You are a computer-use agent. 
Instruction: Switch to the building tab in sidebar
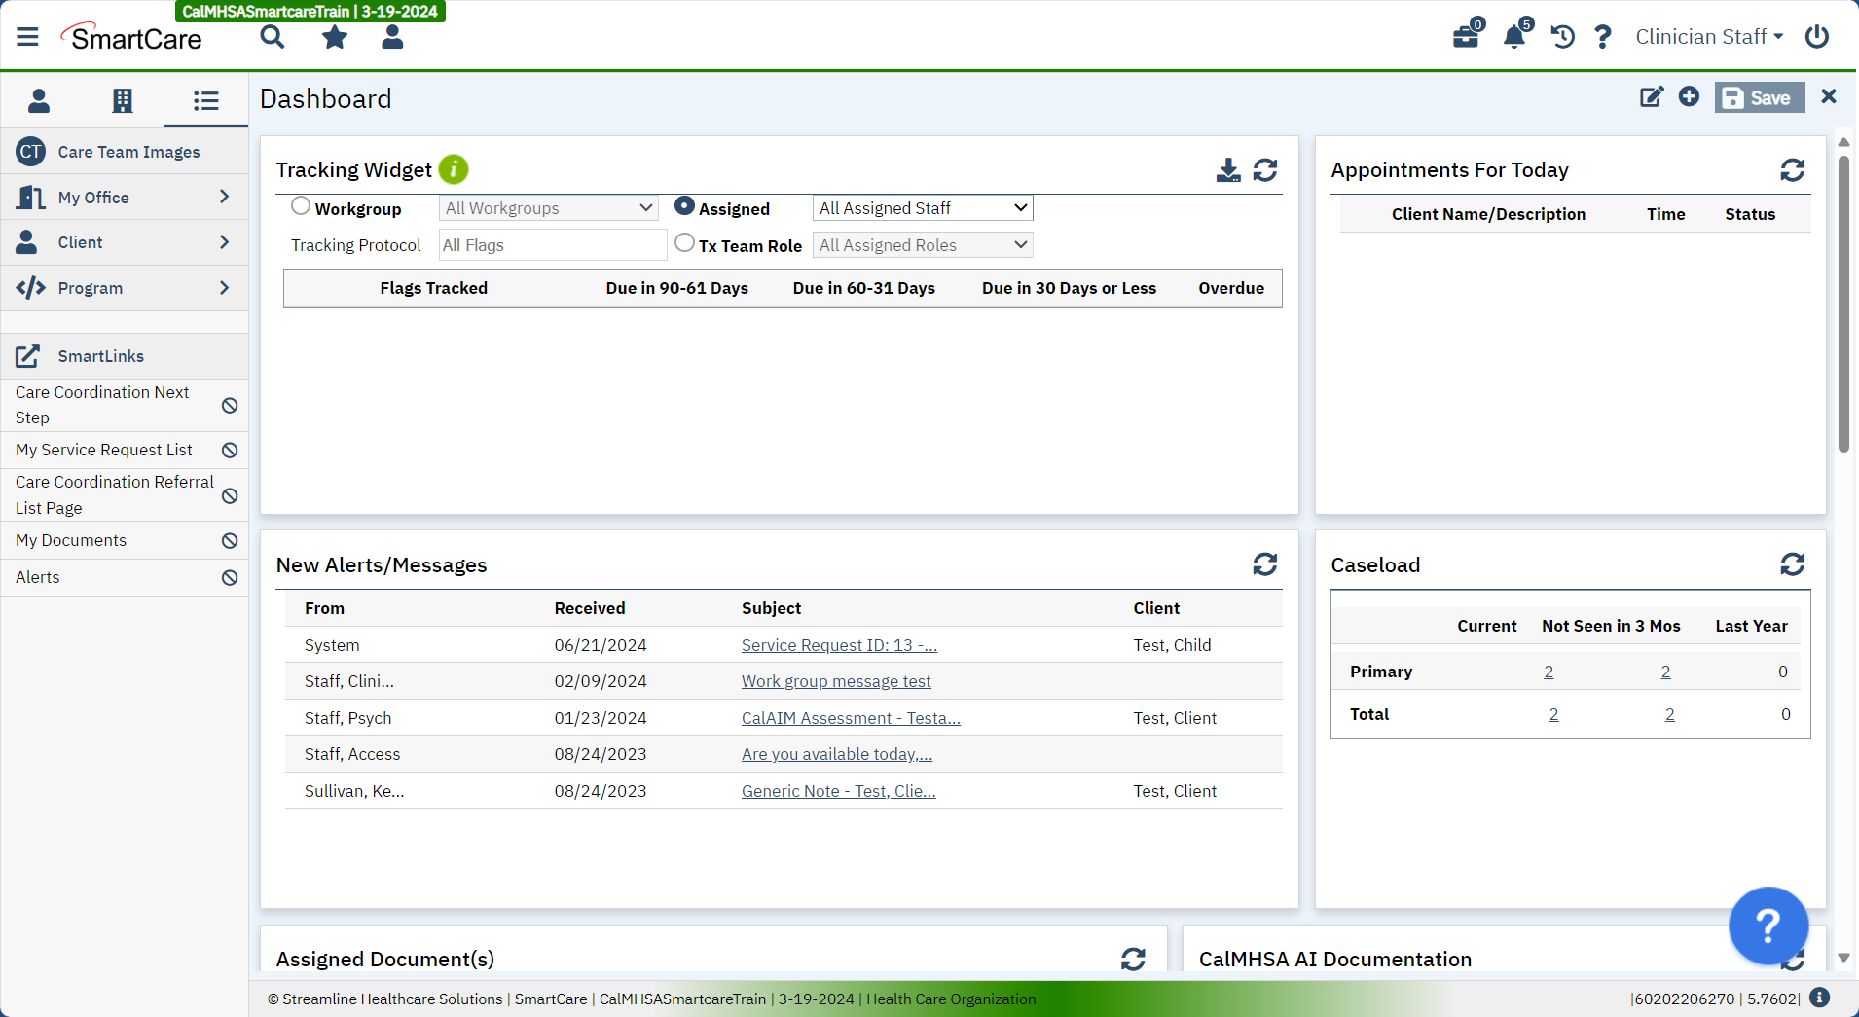[123, 100]
